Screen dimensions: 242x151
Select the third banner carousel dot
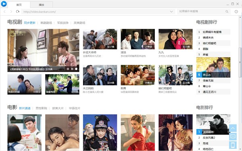click(x=76, y=69)
